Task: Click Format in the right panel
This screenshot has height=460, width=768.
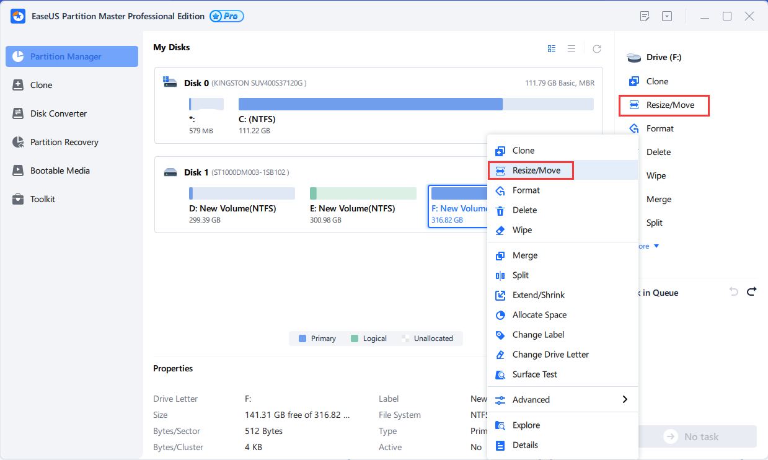Action: pos(660,128)
